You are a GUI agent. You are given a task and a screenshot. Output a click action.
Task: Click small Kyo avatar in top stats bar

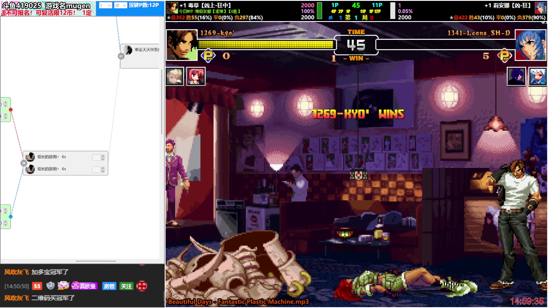172,8
